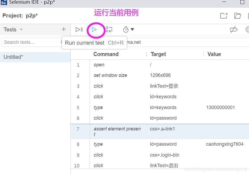Image resolution: width=249 pixels, height=174 pixels.
Task: Maximize the Selenium IDE window
Action: (x=242, y=2)
